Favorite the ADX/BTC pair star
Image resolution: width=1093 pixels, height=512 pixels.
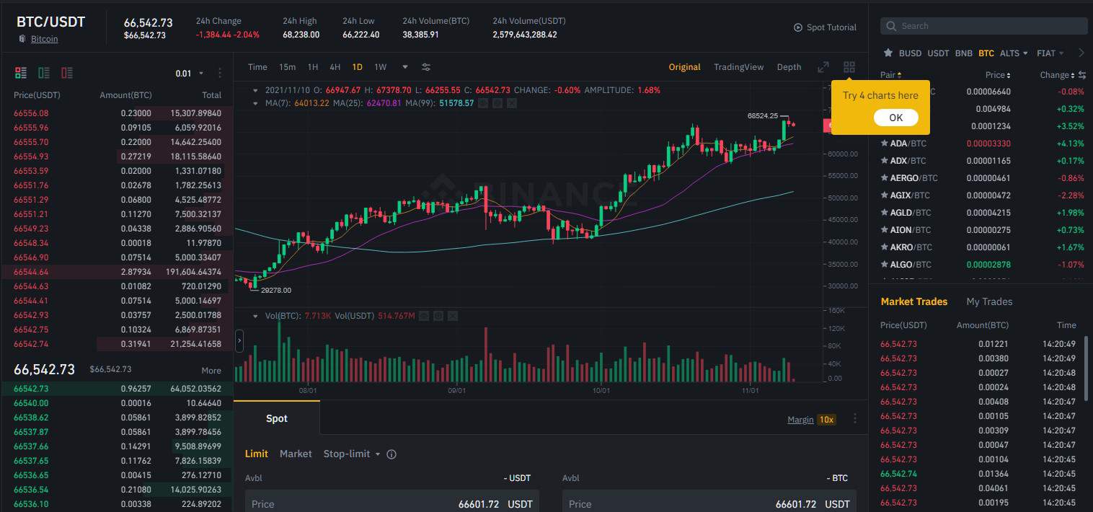coord(884,161)
